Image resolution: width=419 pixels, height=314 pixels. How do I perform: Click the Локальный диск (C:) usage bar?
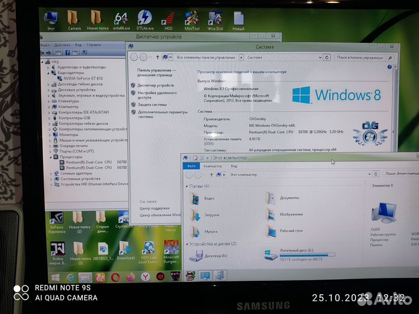coord(307,255)
